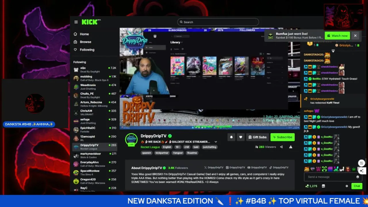The height and width of the screenshot is (207, 368).
Task: Click the report warning triangle icon
Action: [x=291, y=147]
